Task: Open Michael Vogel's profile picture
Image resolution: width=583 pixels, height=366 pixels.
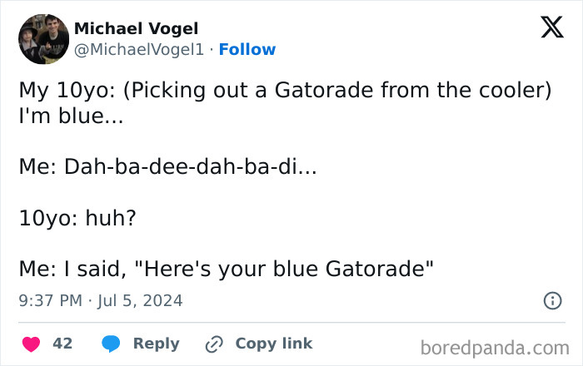Action: 43,39
